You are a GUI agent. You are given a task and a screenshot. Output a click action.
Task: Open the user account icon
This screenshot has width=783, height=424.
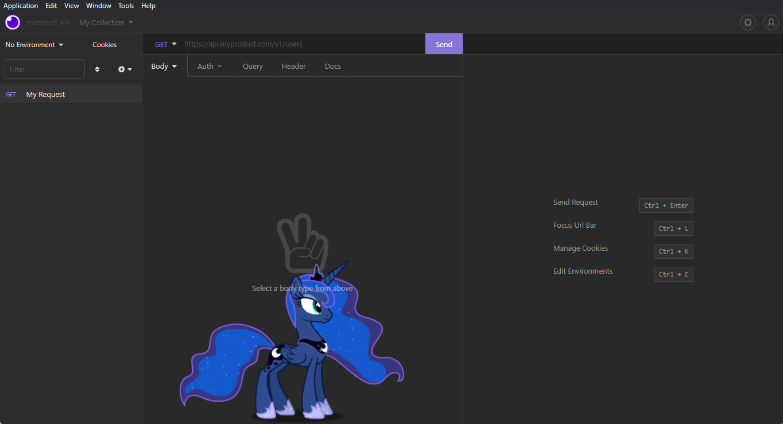click(x=770, y=22)
